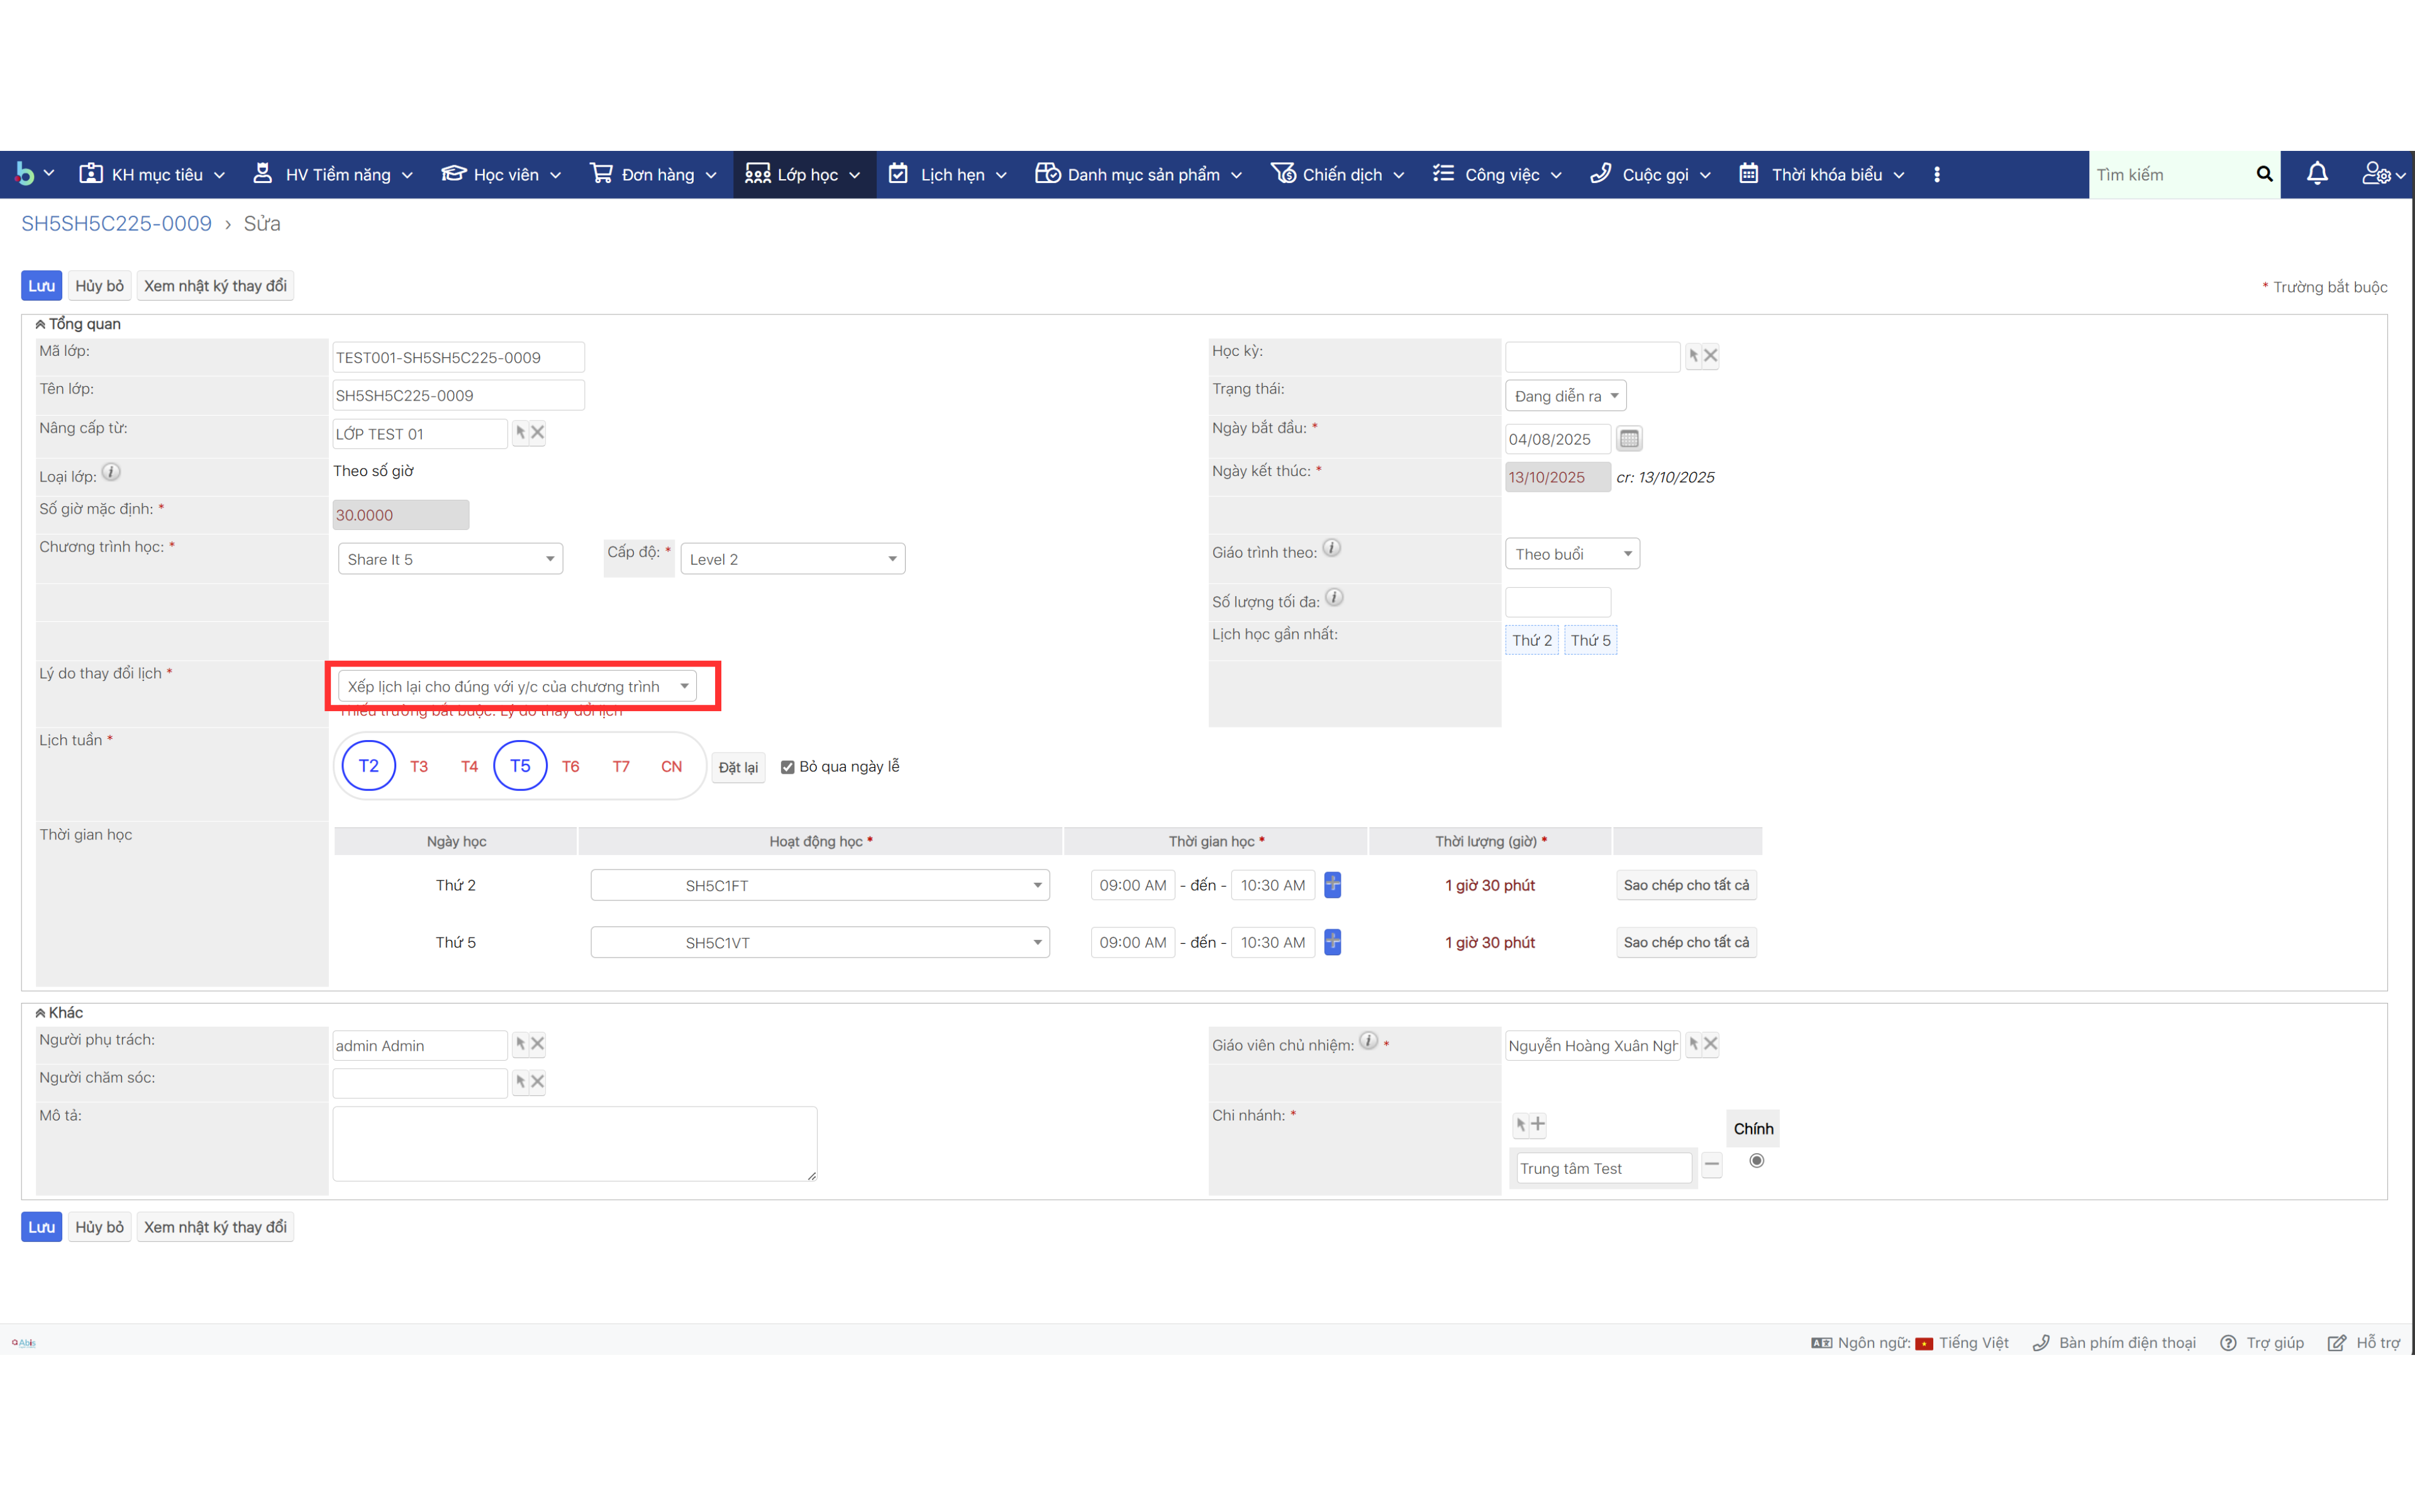This screenshot has height=1509, width=2415.
Task: Remove the Trung tâm Test branch row
Action: click(x=1711, y=1164)
